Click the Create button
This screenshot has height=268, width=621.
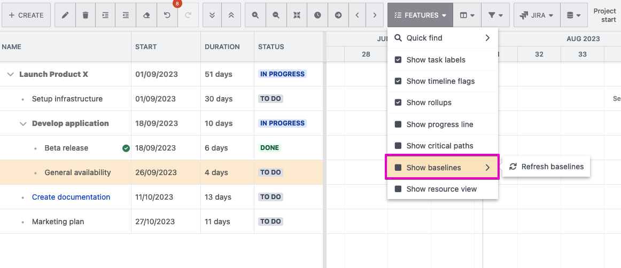point(26,15)
